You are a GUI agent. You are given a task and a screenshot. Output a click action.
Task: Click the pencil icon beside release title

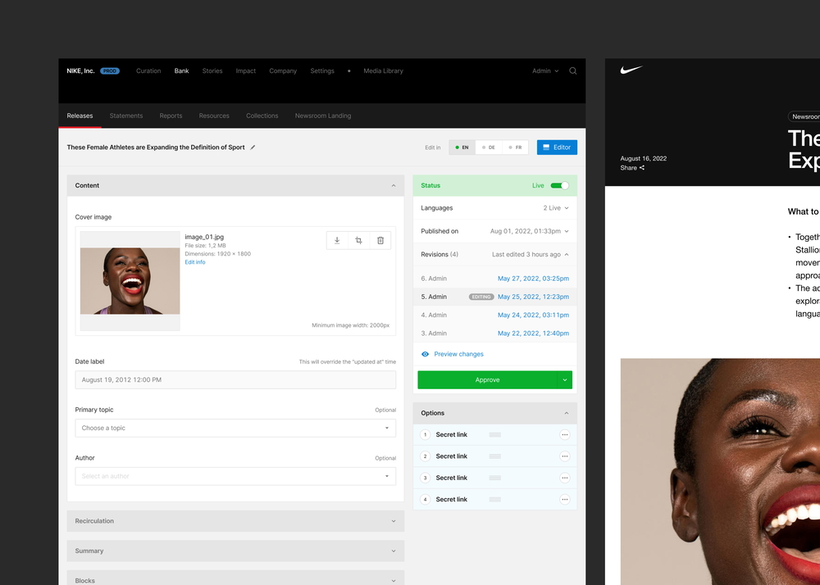tap(253, 147)
